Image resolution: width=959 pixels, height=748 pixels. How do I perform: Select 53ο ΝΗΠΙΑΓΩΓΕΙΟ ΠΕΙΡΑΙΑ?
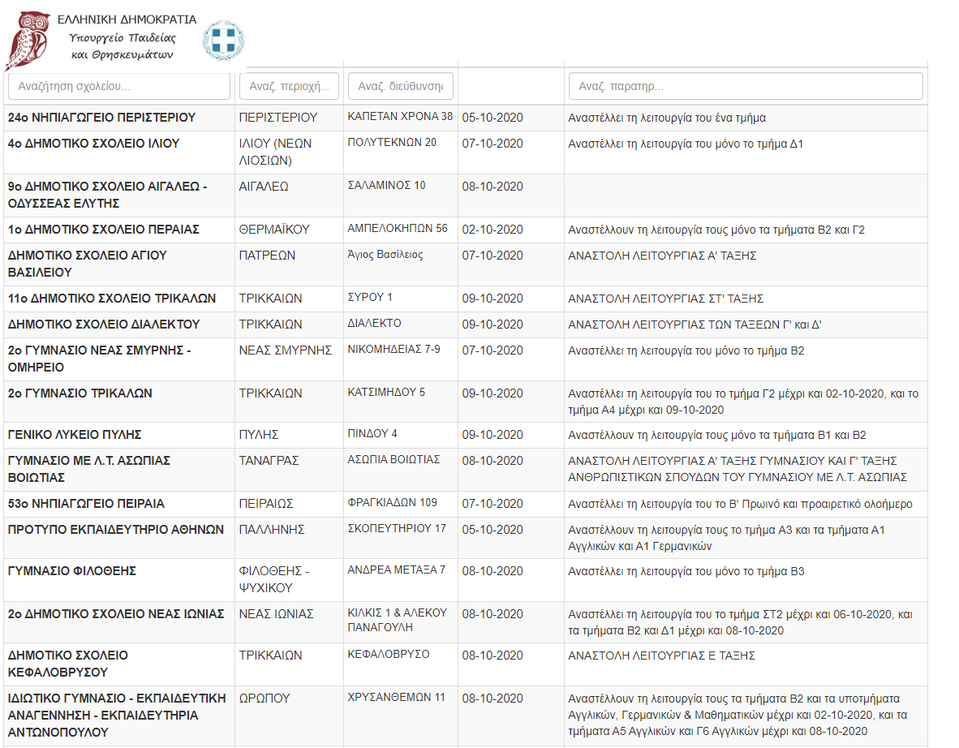click(86, 504)
